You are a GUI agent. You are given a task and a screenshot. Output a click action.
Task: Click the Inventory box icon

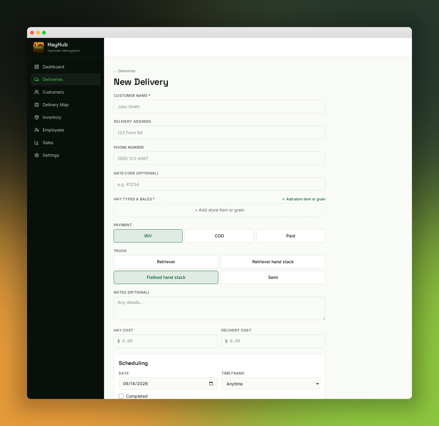point(37,117)
